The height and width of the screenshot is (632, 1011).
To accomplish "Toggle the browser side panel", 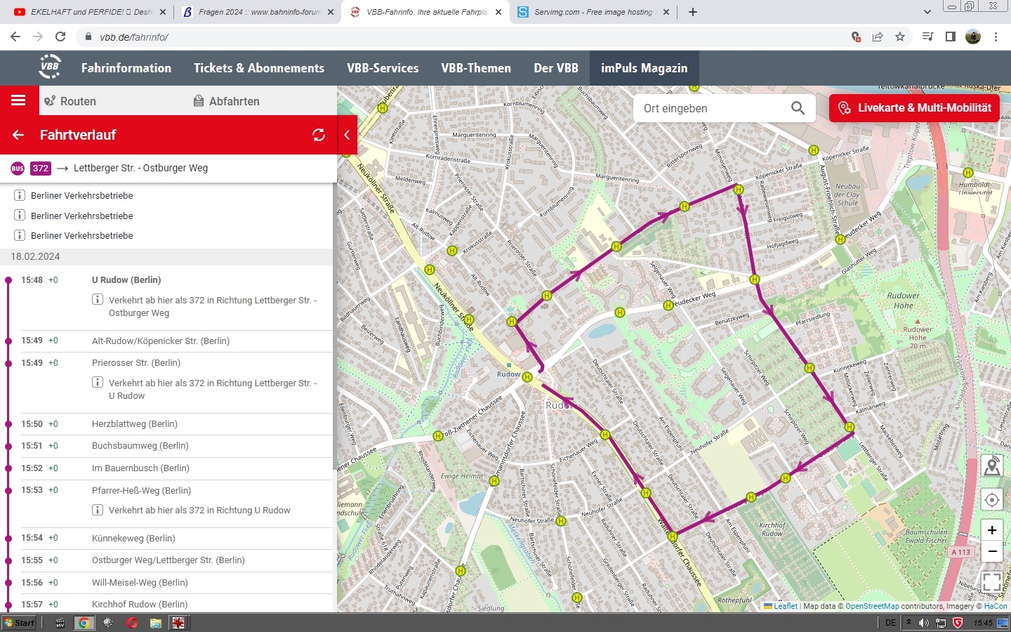I will [x=950, y=37].
